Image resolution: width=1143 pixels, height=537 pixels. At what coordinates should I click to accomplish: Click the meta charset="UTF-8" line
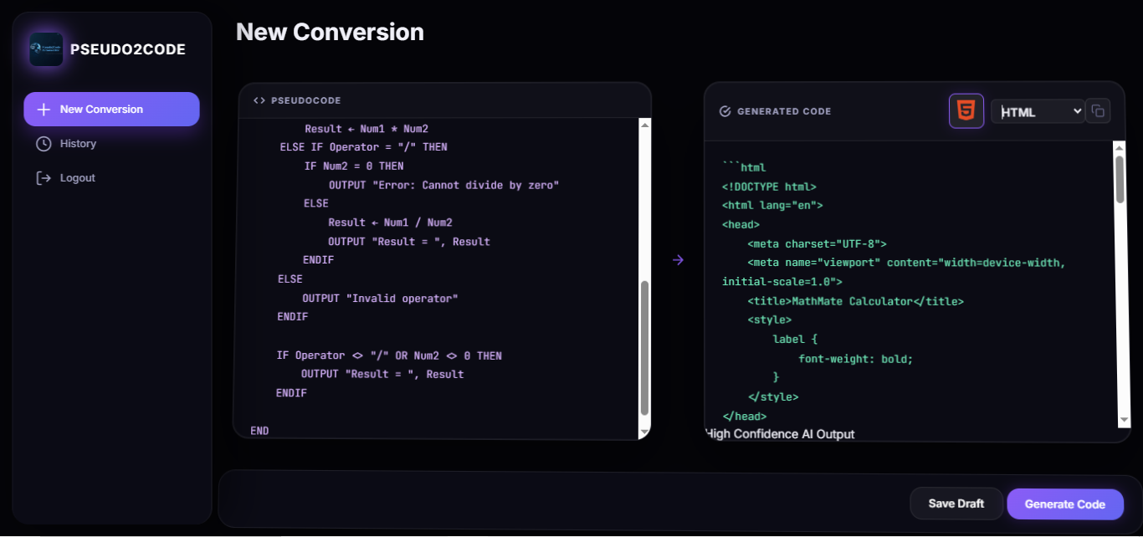[818, 244]
